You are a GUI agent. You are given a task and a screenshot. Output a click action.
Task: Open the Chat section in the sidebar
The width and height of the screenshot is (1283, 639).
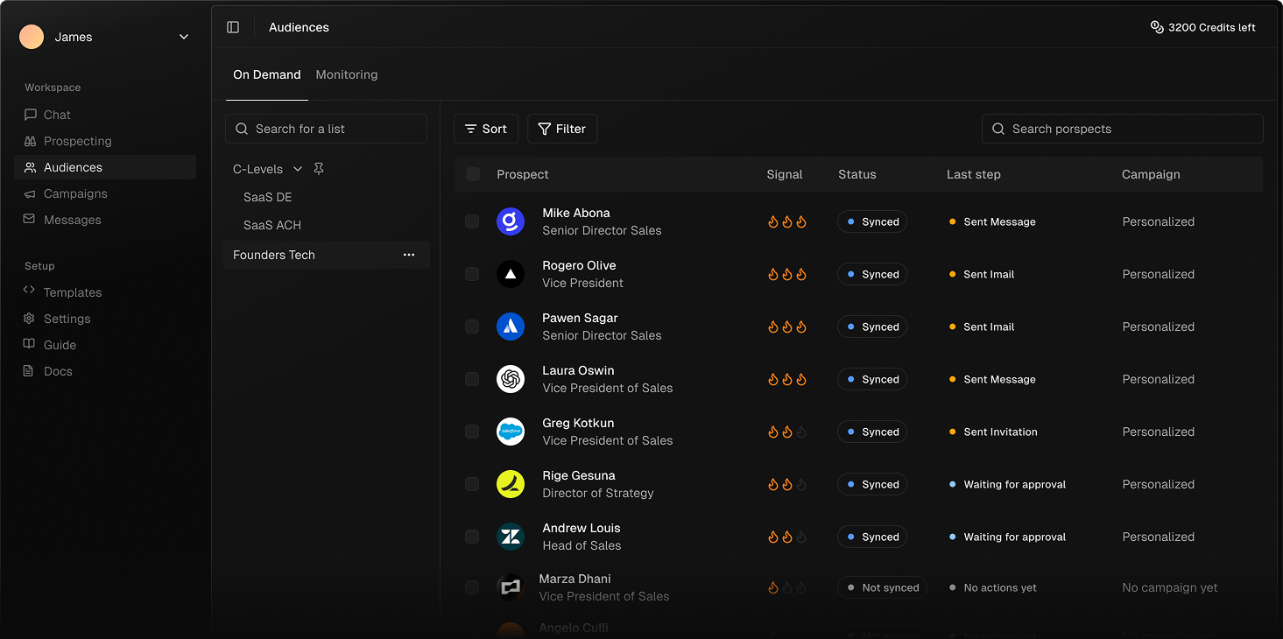click(x=56, y=115)
